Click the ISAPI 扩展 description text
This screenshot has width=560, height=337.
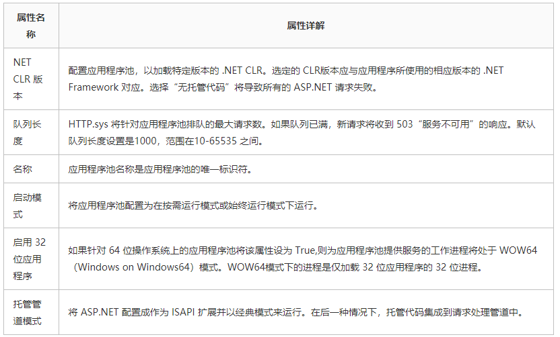(295, 312)
